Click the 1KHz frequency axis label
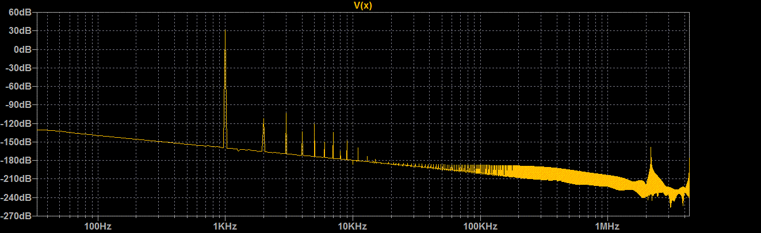Screen dimensions: 761x233 pos(224,226)
